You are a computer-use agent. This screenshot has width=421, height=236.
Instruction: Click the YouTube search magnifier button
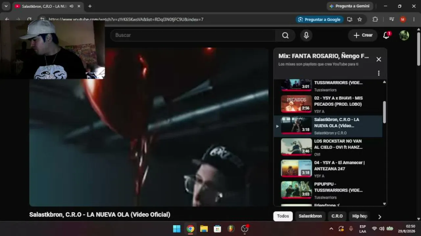[285, 35]
